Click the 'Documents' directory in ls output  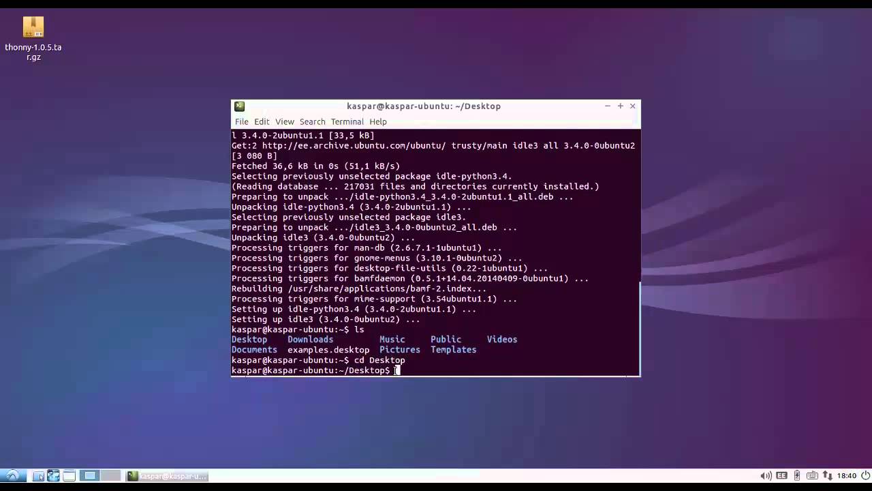[254, 350]
